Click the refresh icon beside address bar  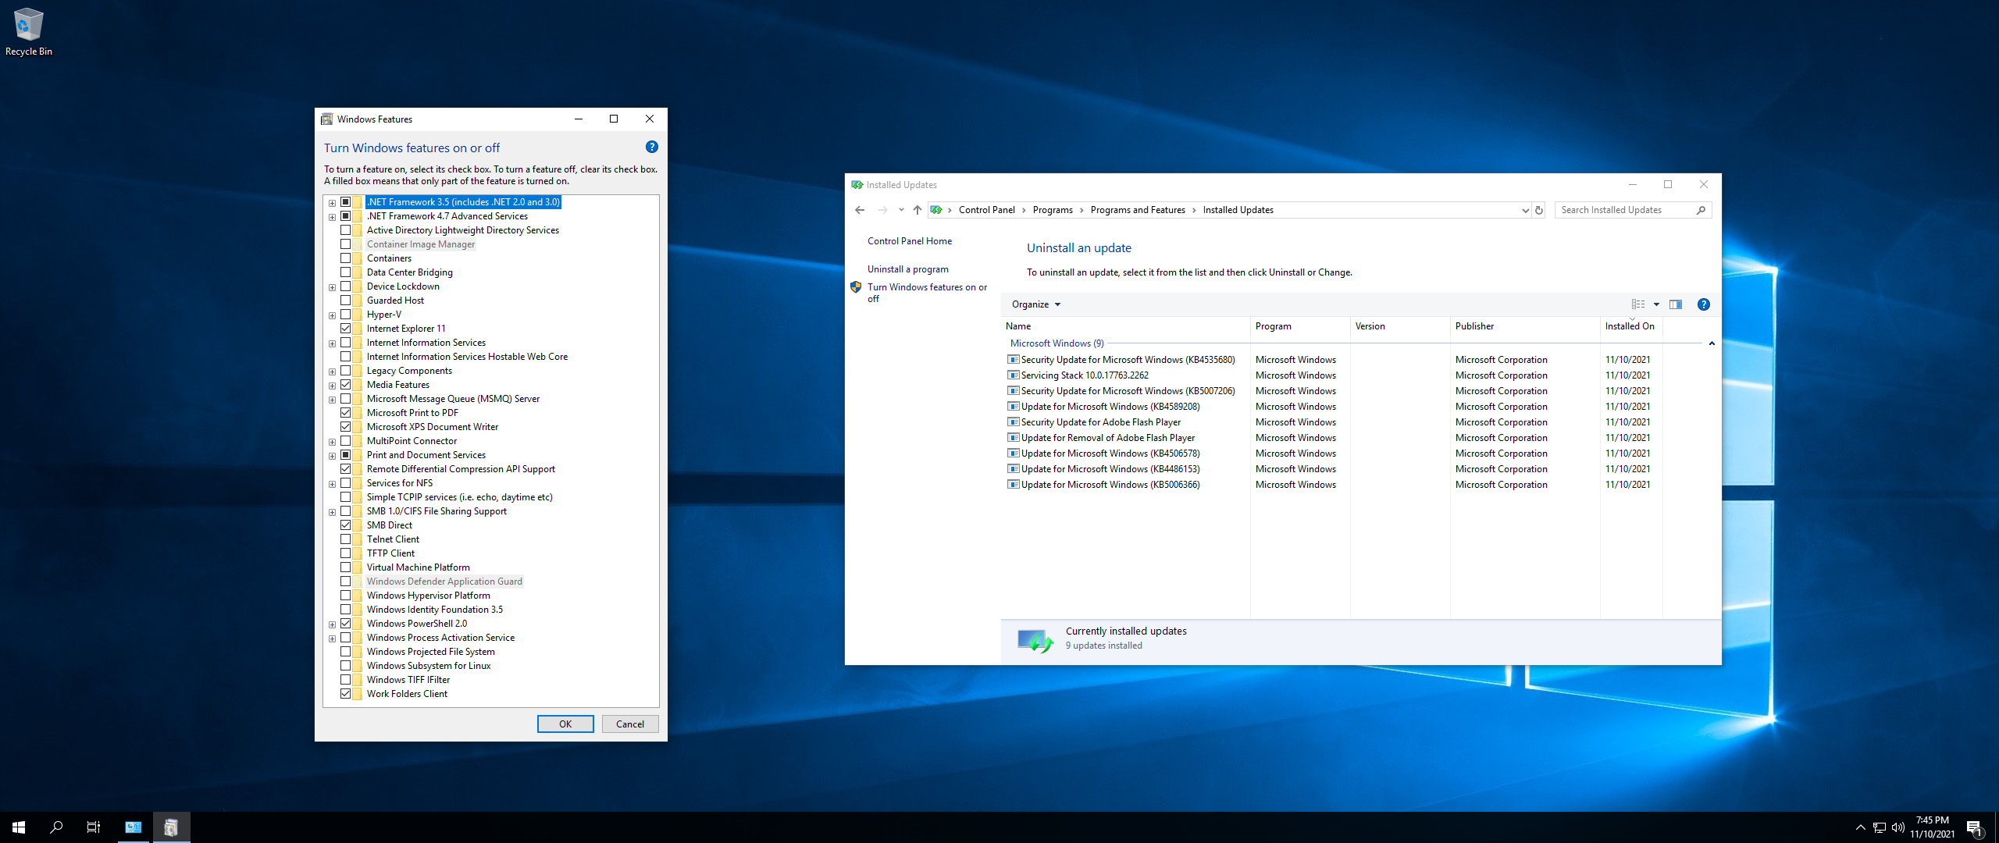coord(1539,210)
